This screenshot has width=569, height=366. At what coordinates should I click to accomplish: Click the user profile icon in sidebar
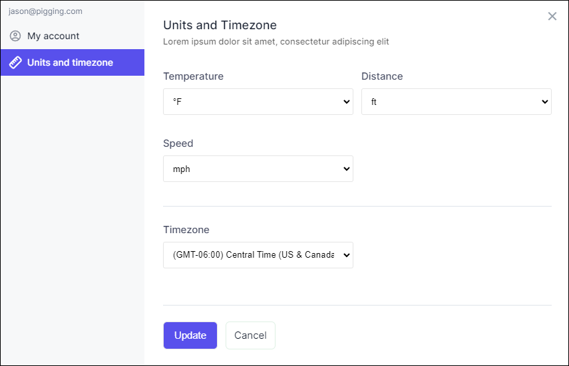coord(15,36)
